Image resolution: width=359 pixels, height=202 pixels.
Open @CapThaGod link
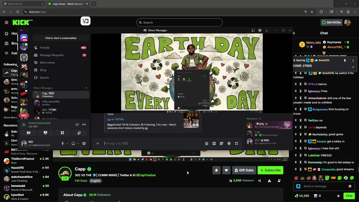[x=146, y=175]
